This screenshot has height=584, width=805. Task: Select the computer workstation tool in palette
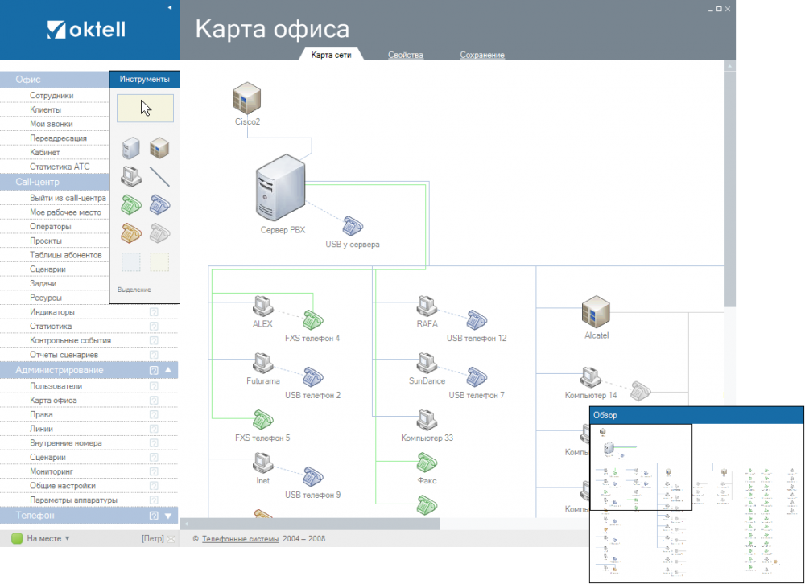pos(130,175)
